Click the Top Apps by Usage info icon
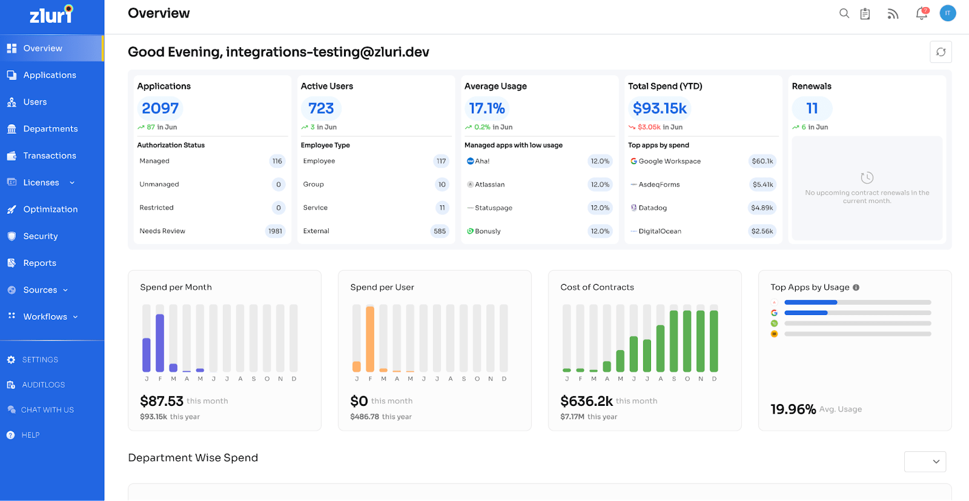The width and height of the screenshot is (969, 501). tap(856, 288)
